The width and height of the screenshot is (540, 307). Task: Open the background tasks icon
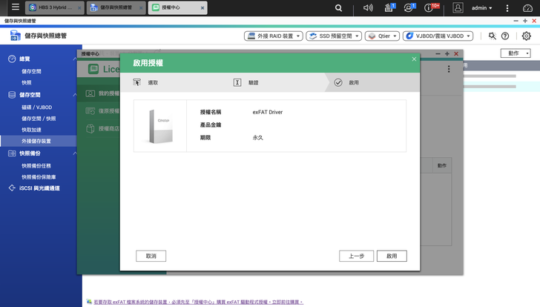[389, 8]
